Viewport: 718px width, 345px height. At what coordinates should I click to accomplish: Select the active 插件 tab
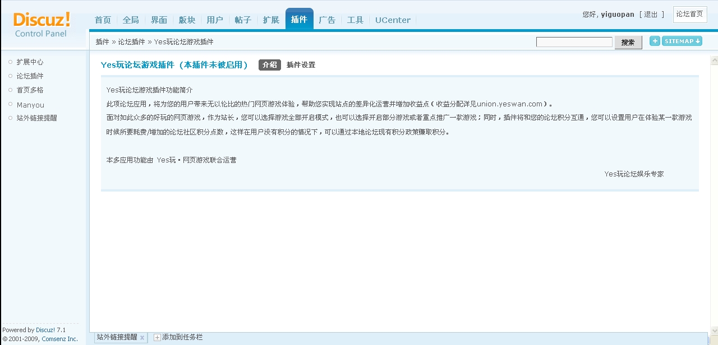pyautogui.click(x=300, y=19)
